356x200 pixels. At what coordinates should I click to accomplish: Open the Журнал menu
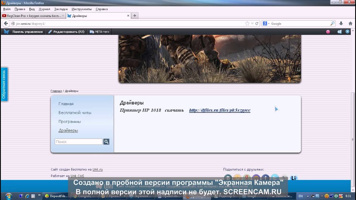click(44, 9)
